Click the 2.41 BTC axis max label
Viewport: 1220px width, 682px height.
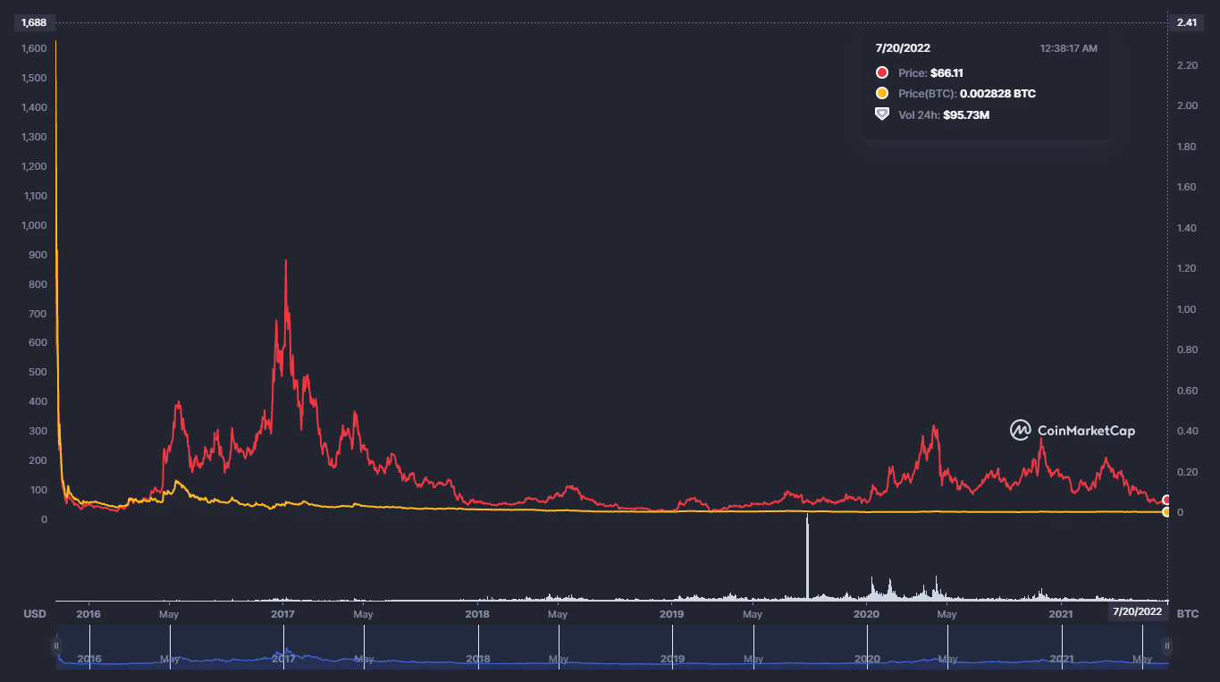click(x=1187, y=22)
